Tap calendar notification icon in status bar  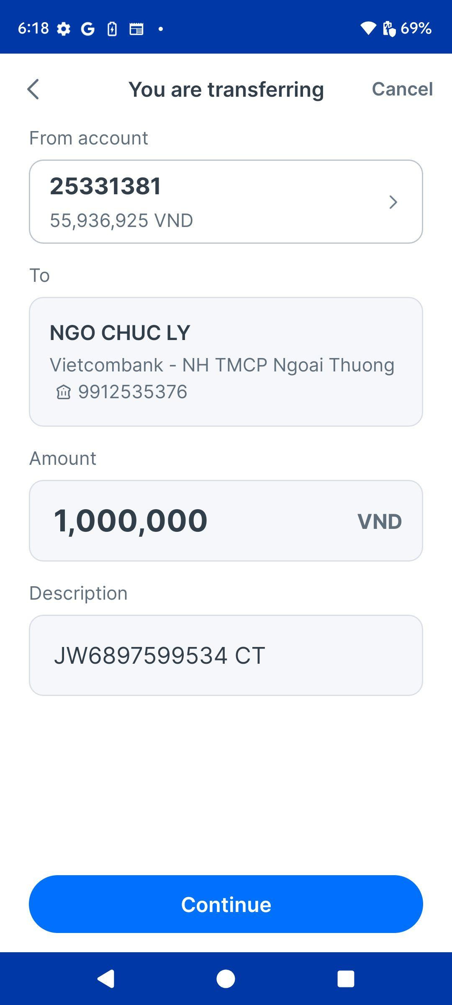pyautogui.click(x=136, y=29)
